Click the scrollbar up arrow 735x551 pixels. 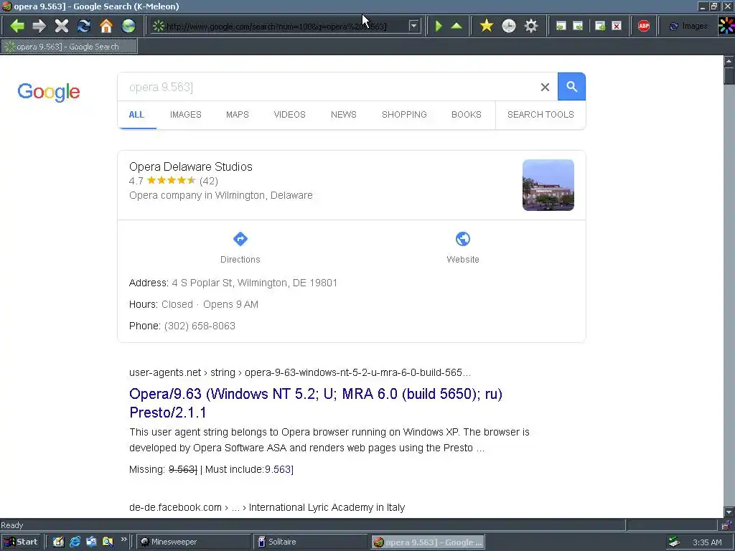729,61
